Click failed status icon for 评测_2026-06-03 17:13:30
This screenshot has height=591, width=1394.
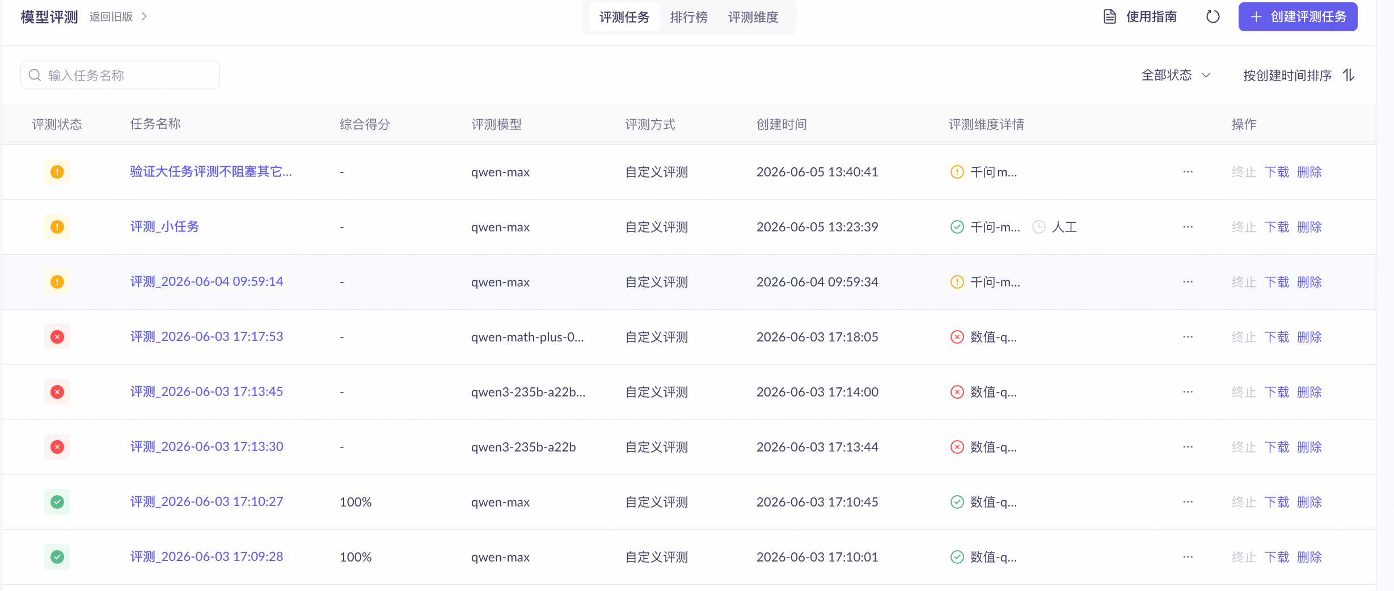(57, 447)
